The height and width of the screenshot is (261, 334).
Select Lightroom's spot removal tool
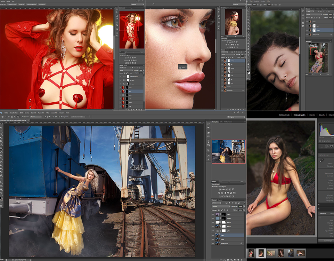point(326,146)
